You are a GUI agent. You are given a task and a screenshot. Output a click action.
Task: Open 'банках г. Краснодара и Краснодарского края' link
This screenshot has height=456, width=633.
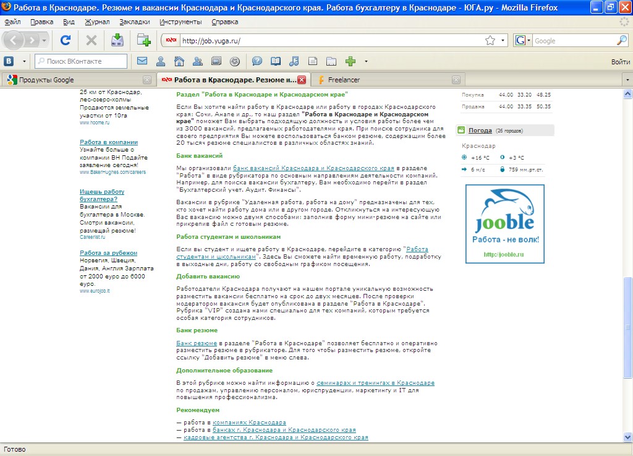pyautogui.click(x=284, y=430)
